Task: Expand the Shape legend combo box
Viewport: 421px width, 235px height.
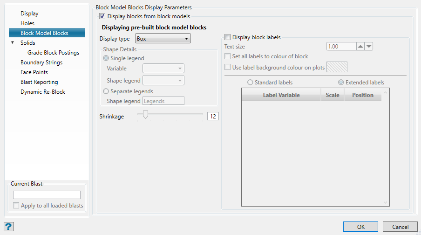Action: (x=163, y=81)
